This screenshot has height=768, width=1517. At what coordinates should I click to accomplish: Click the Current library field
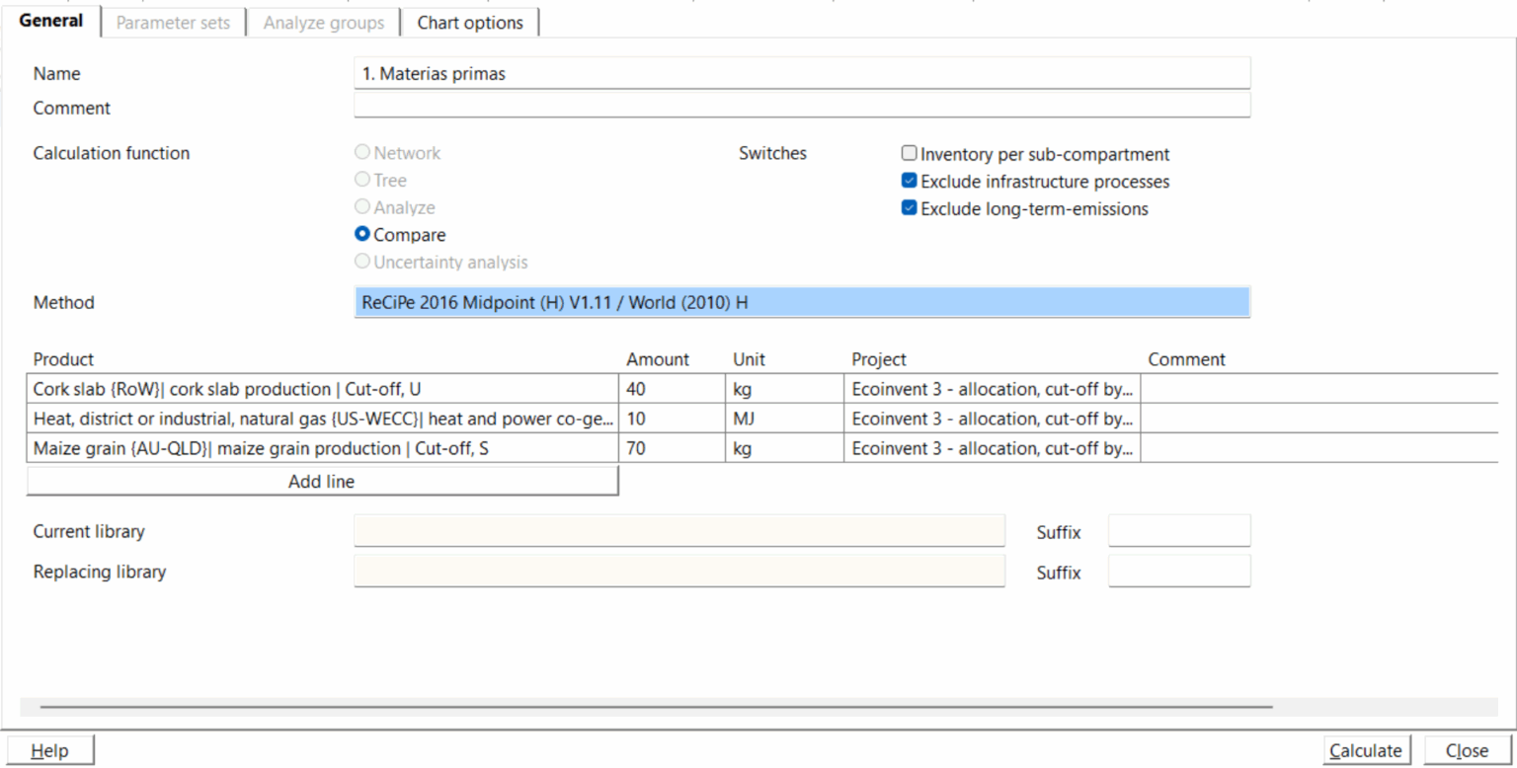click(679, 531)
